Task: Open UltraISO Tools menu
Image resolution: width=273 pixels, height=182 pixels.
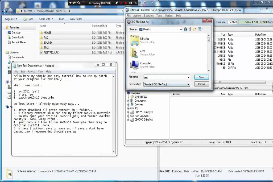Action: coord(159,16)
